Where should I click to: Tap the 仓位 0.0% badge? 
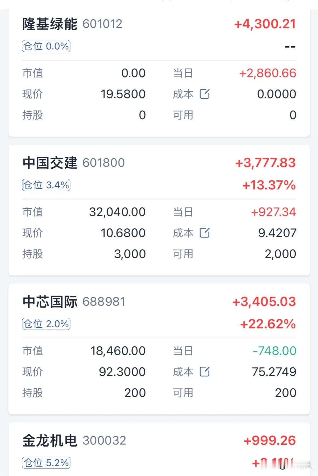pyautogui.click(x=46, y=46)
